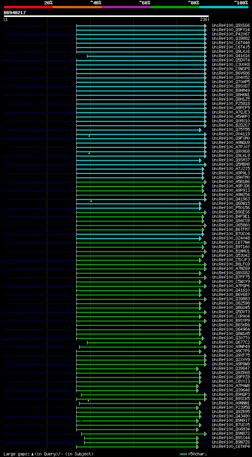Open the UniRef100_Q9FPZ8 entry

[x=231, y=377]
